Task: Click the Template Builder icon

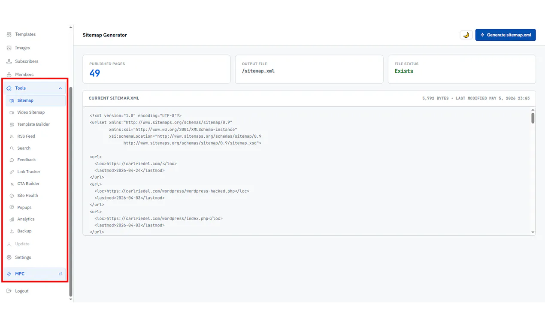Action: click(12, 124)
